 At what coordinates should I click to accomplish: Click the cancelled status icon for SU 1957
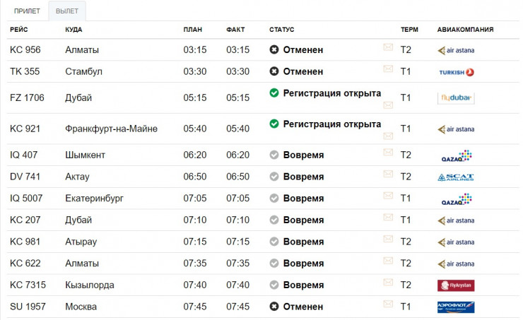[274, 307]
